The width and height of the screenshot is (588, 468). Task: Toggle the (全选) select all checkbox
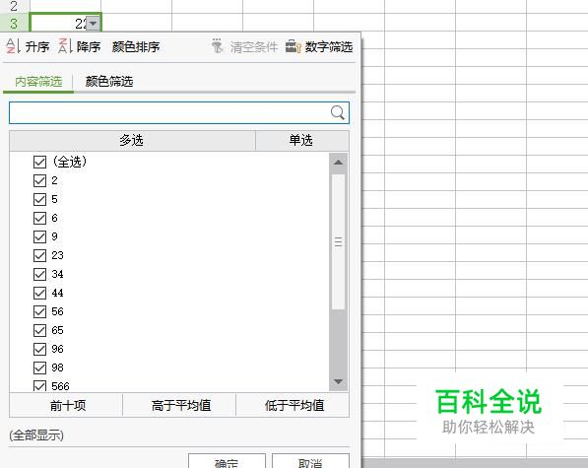click(x=39, y=162)
